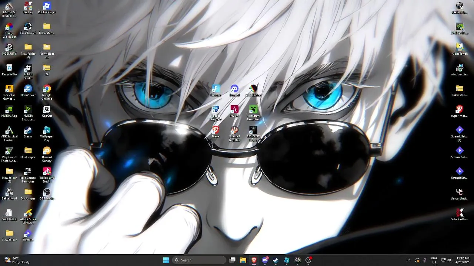Select the Steam desktop shortcut
Screen dimensions: 474x266
pos(28,132)
